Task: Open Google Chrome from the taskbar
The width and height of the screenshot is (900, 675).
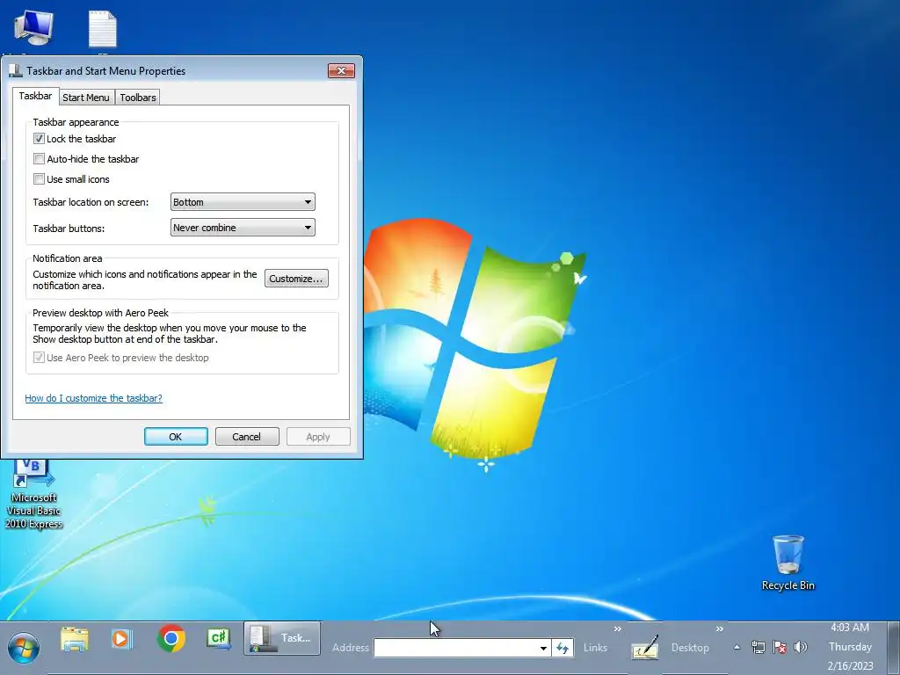Action: coord(171,639)
